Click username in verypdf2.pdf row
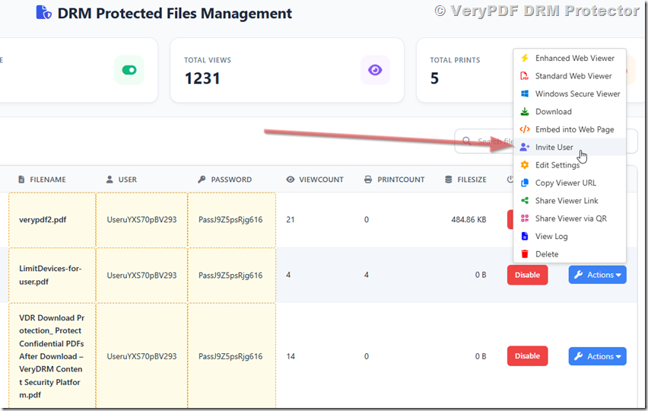648x411 pixels. [x=141, y=219]
